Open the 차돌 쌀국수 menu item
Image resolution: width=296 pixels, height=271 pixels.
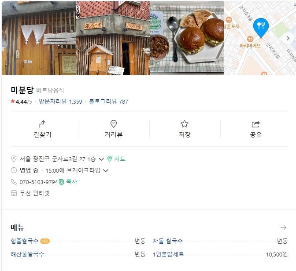168,241
